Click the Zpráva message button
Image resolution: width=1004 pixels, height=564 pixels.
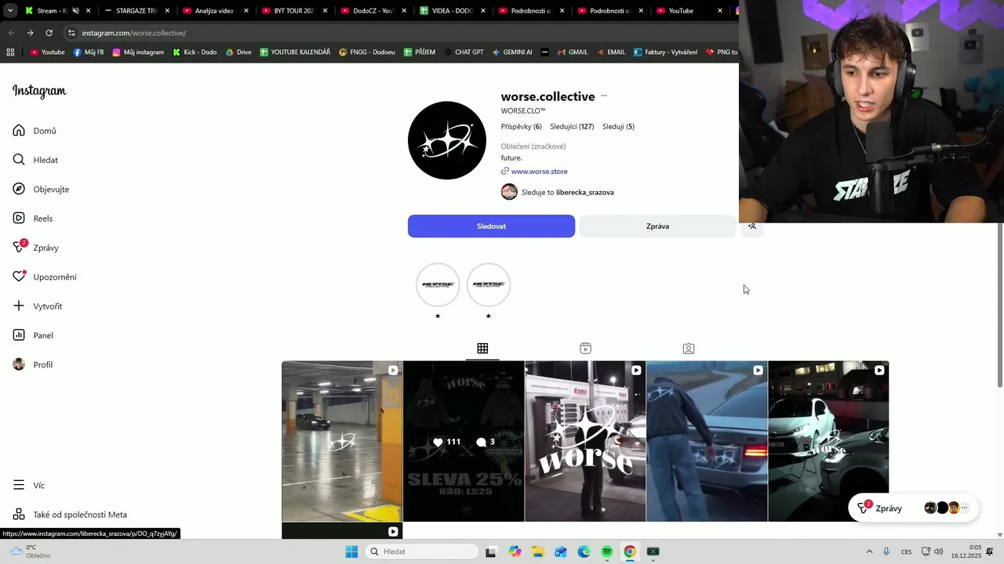(657, 226)
